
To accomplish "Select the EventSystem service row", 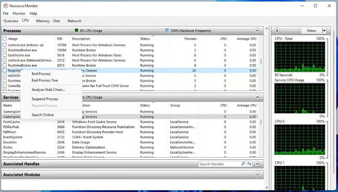I will (x=130, y=137).
